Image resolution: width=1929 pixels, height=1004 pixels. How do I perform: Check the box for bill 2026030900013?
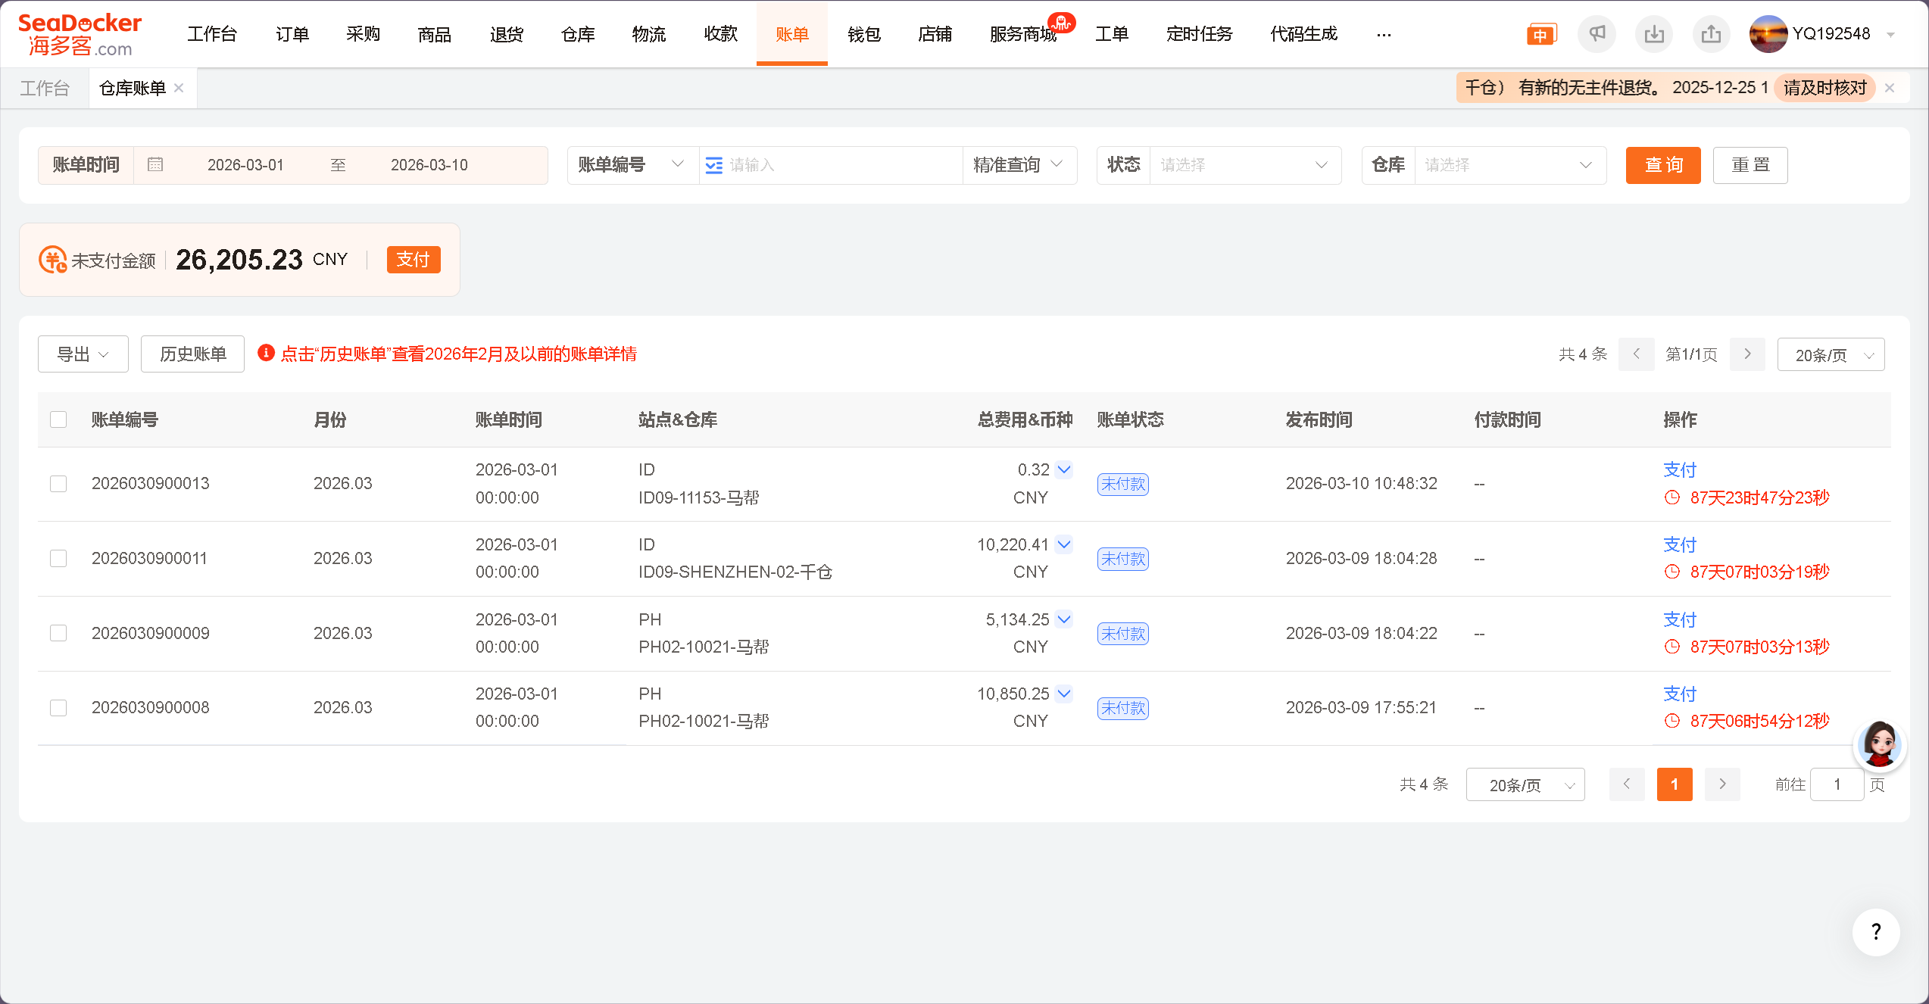(x=58, y=484)
